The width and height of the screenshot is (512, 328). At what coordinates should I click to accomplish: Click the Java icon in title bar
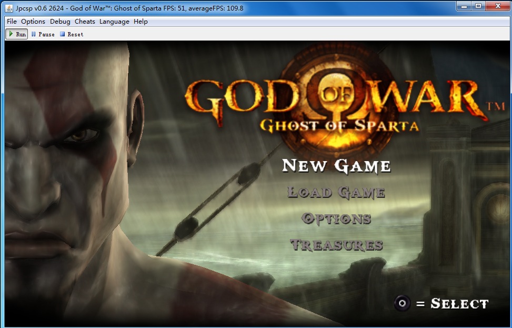coord(9,8)
